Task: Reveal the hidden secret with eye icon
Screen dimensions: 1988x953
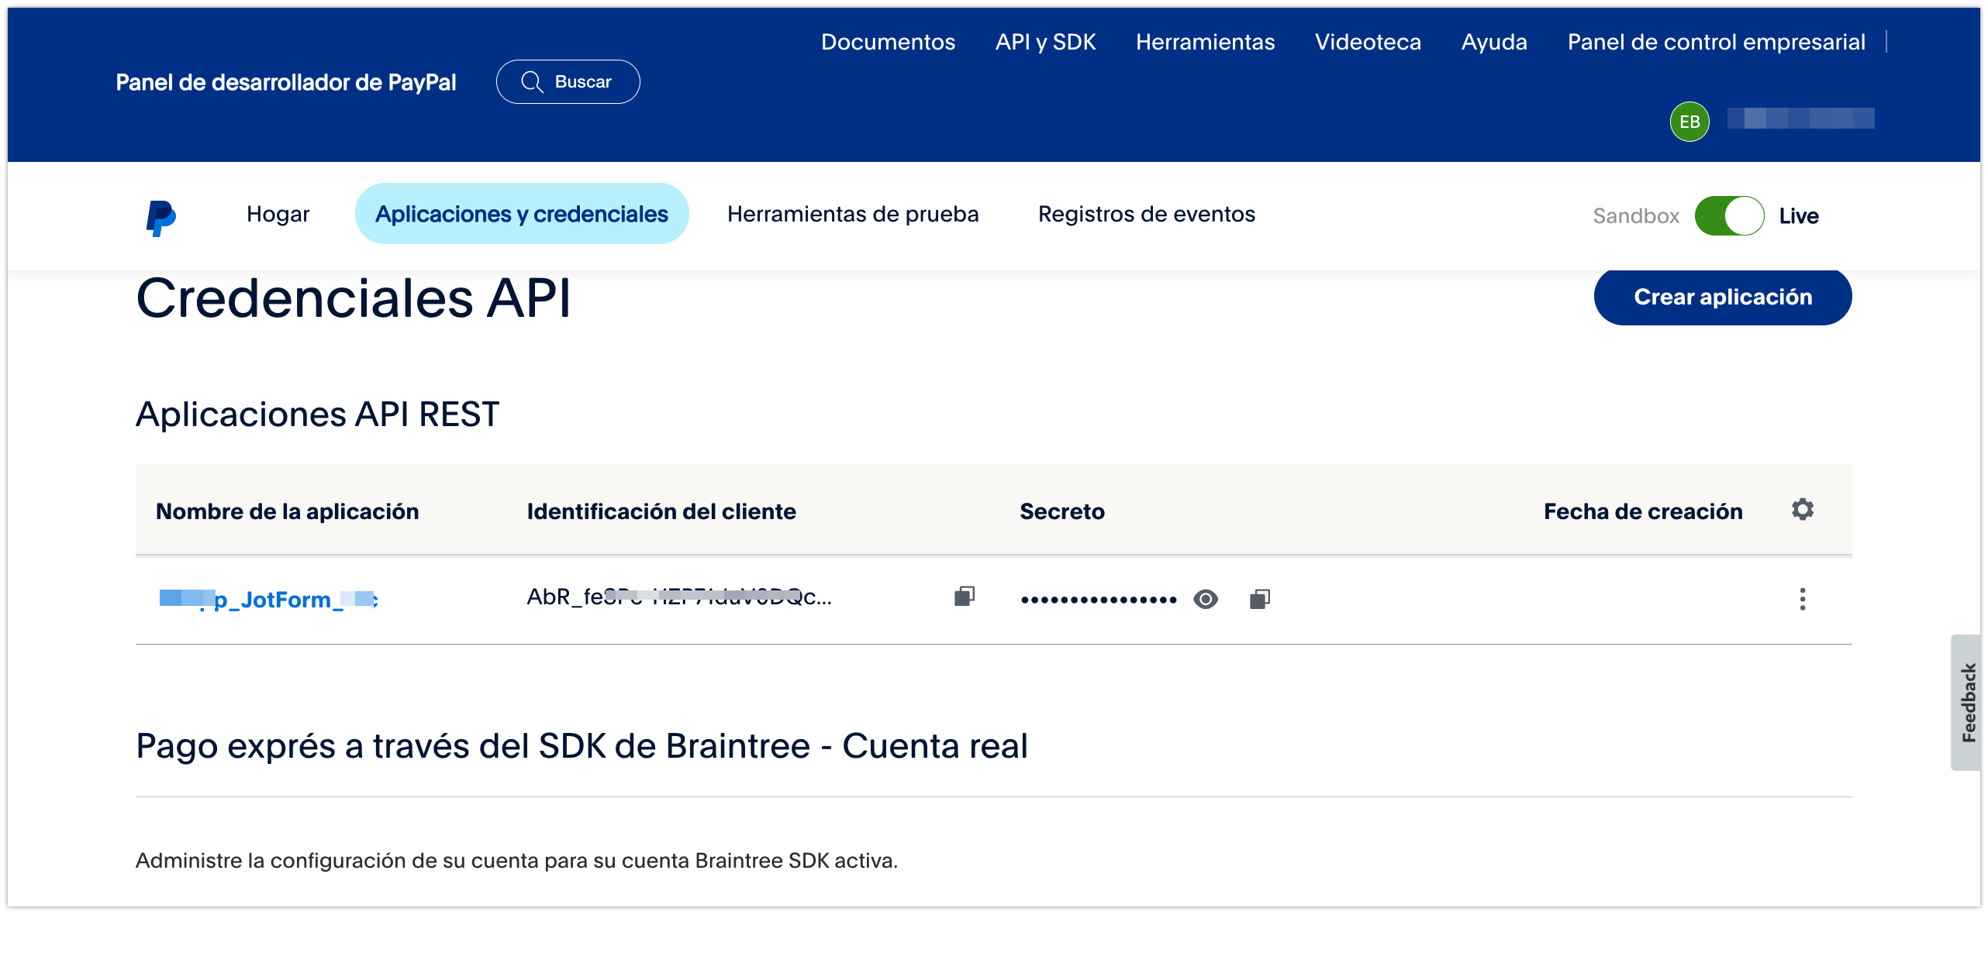Action: coord(1206,599)
